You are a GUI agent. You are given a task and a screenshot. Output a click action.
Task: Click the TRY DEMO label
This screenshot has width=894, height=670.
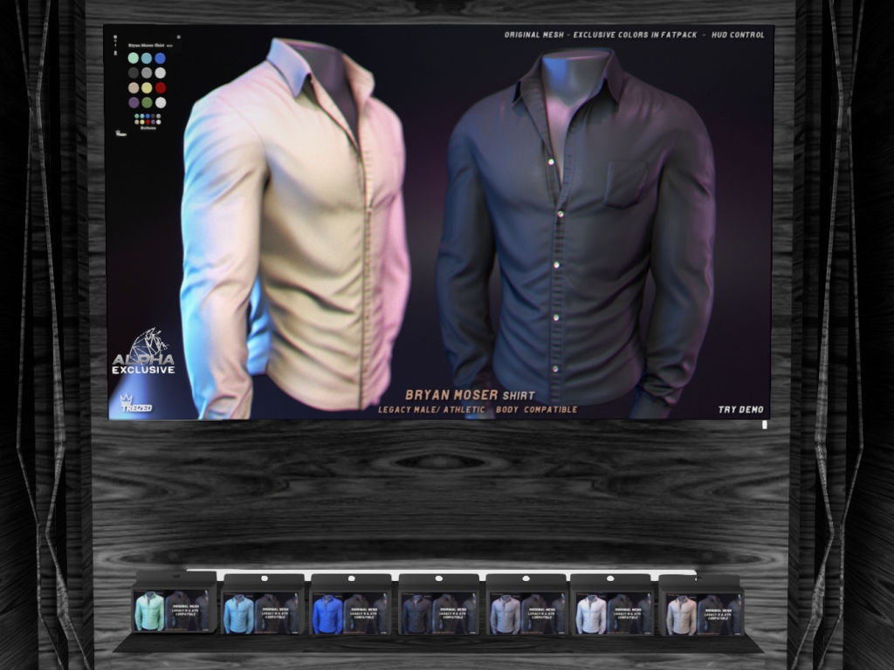click(740, 410)
